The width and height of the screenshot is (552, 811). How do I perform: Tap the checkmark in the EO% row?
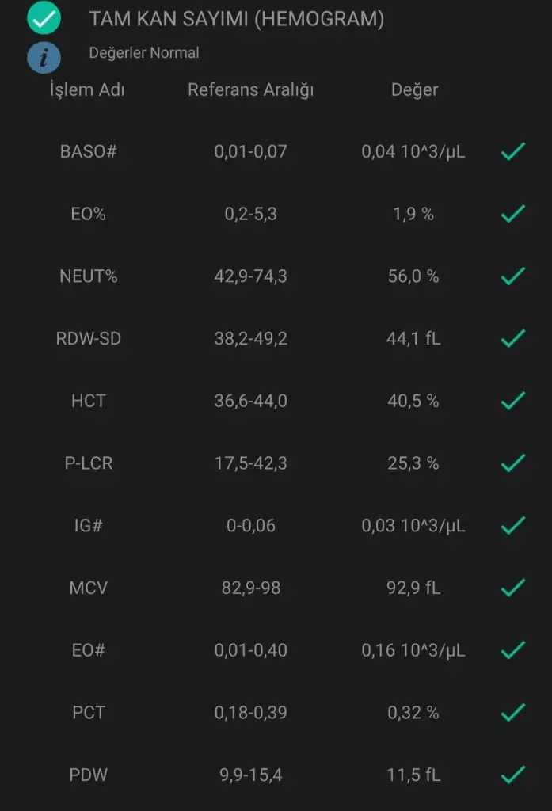click(513, 214)
